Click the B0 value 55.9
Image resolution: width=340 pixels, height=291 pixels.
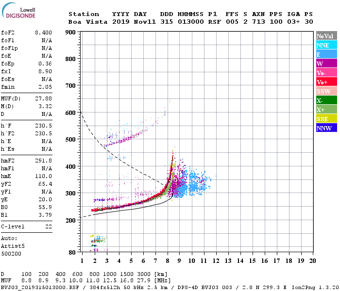tap(45, 208)
